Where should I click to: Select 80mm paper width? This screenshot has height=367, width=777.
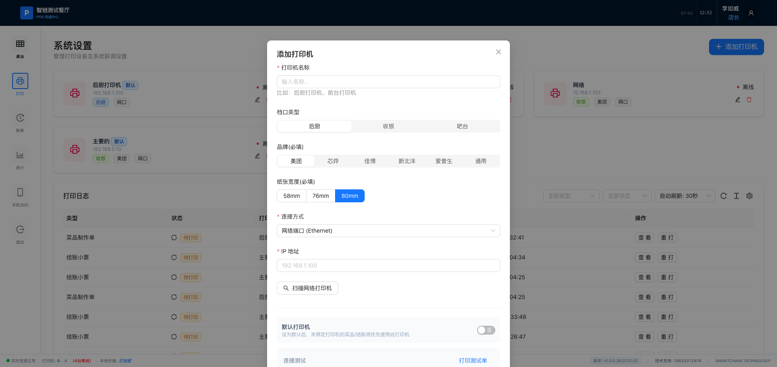[x=350, y=196]
